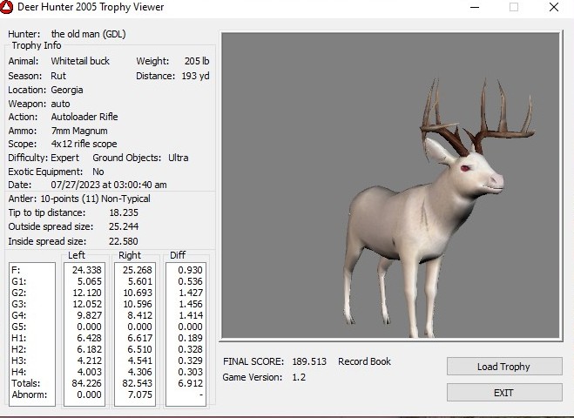
Task: Click the Deer Hunter app icon in title bar
Action: click(8, 7)
